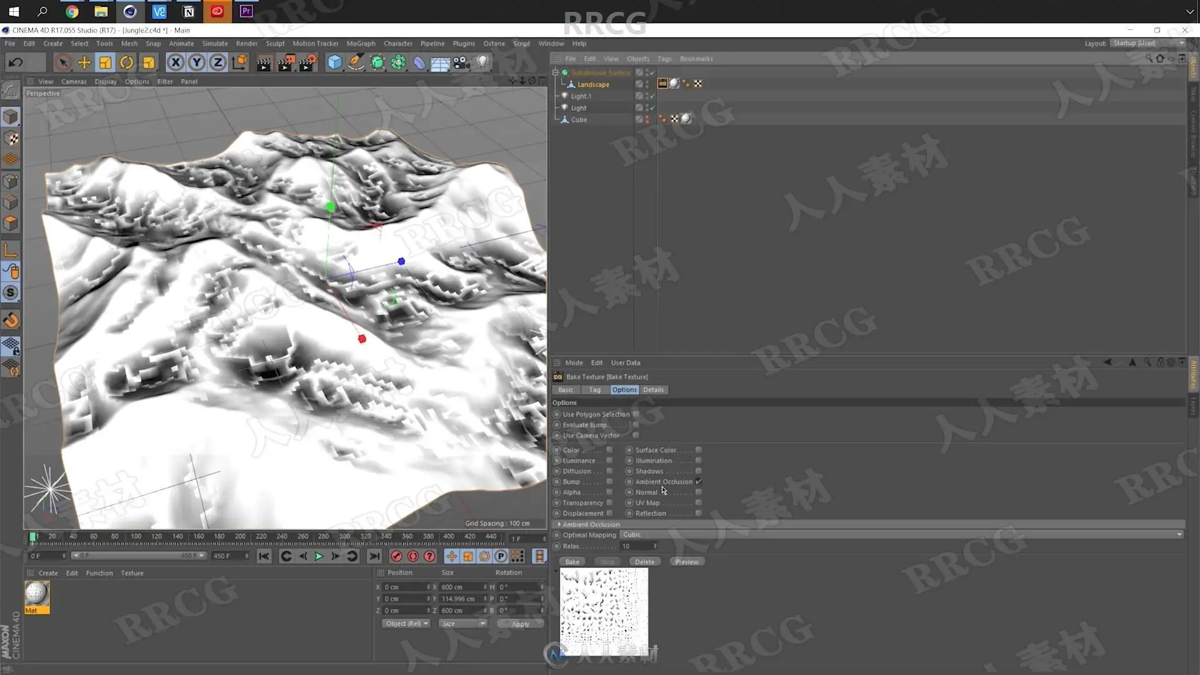Viewport: 1200px width, 675px height.
Task: Toggle the X axis lock
Action: (x=176, y=62)
